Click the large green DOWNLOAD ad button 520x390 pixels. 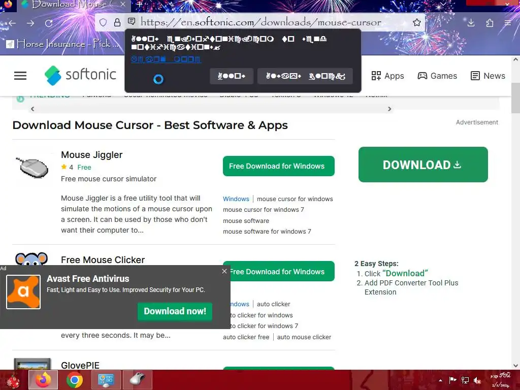[x=423, y=165]
